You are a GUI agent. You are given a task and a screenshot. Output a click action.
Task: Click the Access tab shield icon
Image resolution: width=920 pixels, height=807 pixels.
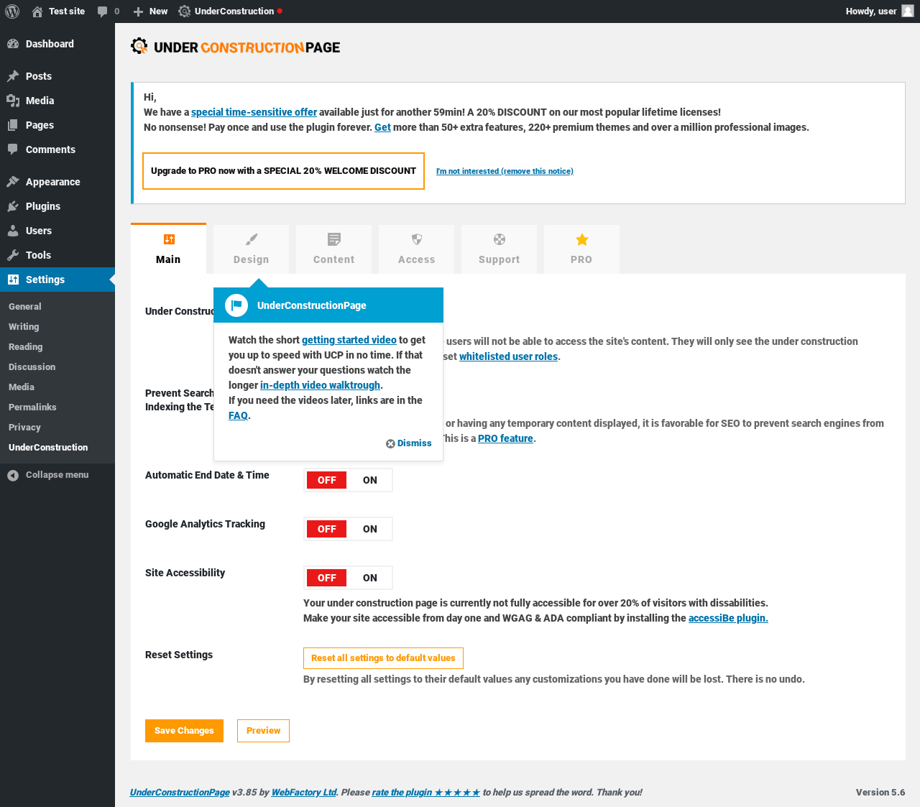point(416,239)
